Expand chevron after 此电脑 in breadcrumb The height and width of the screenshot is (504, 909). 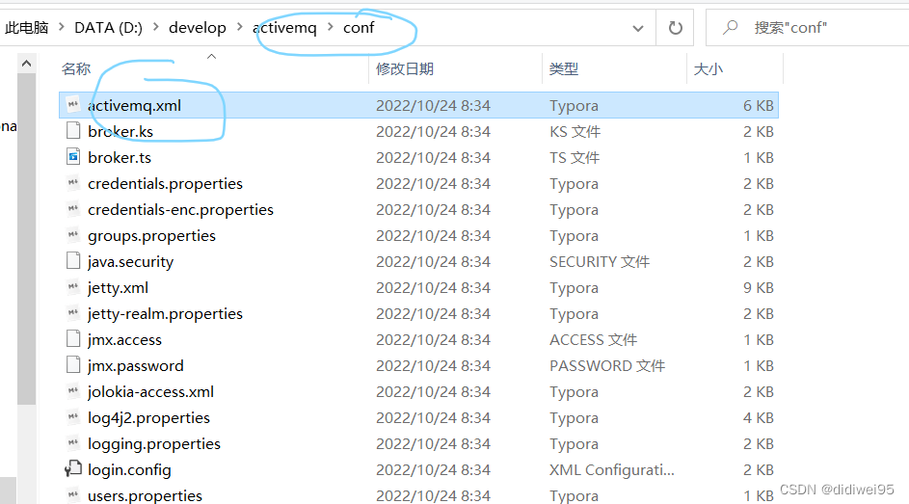[62, 27]
